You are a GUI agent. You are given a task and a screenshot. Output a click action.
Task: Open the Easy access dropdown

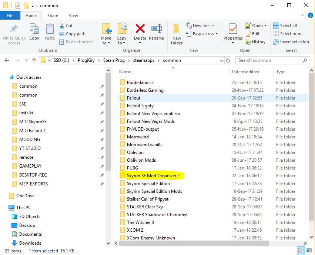217,34
